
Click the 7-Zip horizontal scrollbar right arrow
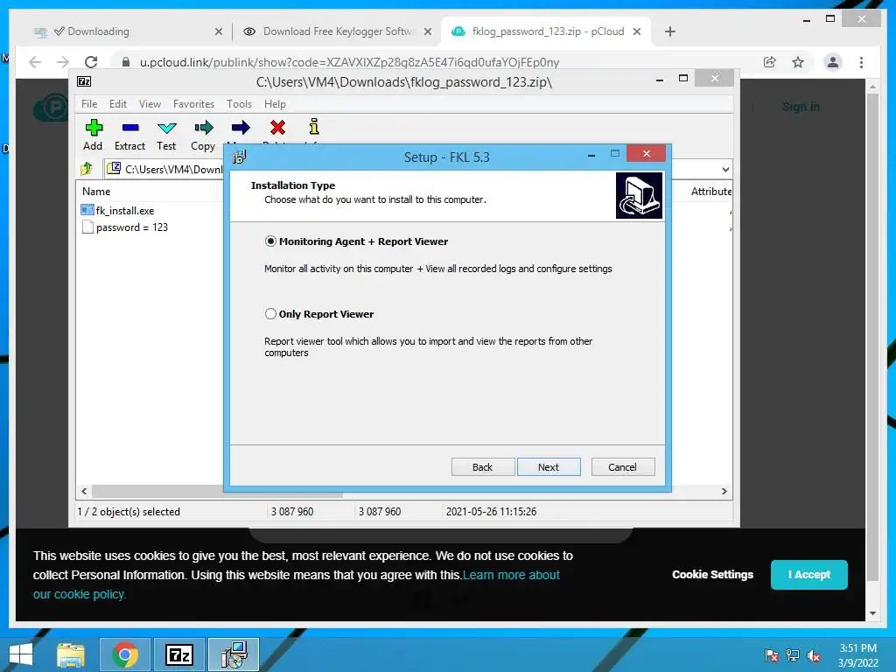[724, 492]
